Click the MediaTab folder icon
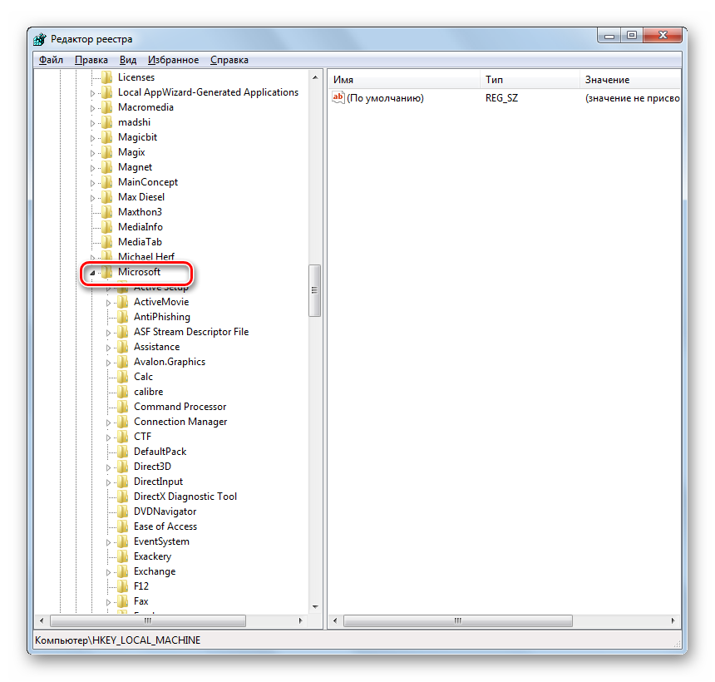The height and width of the screenshot is (682, 715). click(107, 242)
